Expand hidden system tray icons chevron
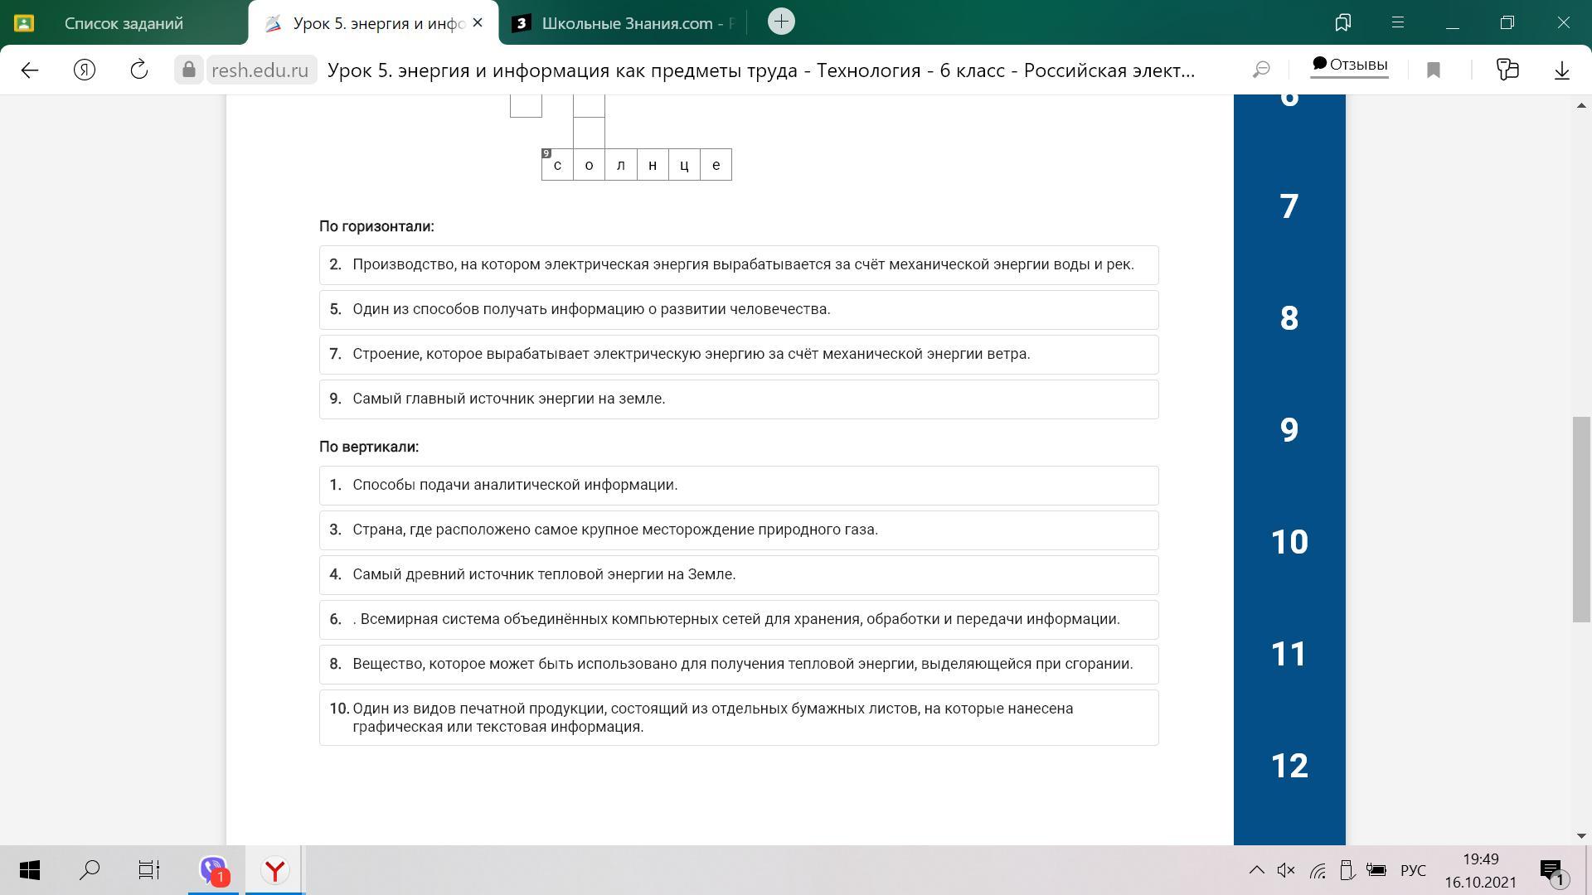 coord(1256,870)
